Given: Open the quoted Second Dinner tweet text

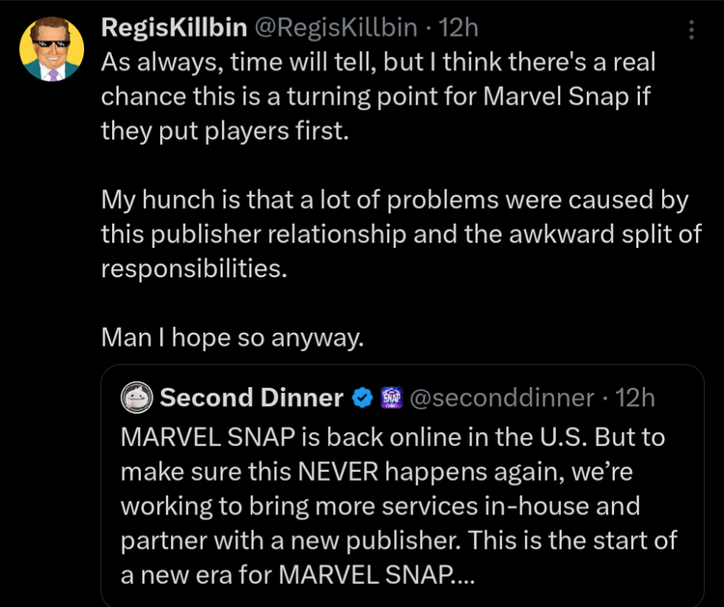Looking at the screenshot, I should point(399,506).
